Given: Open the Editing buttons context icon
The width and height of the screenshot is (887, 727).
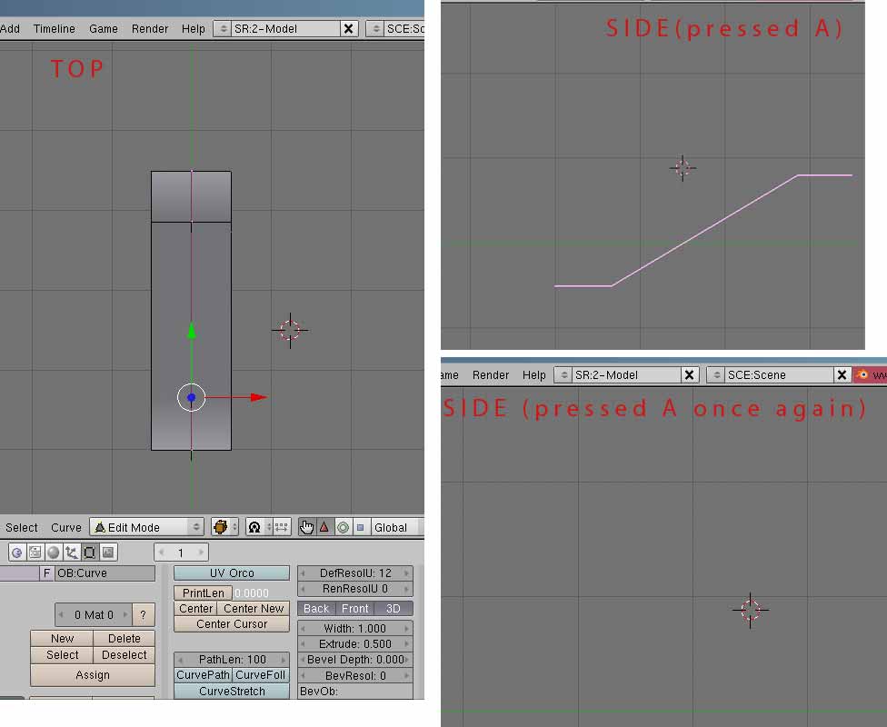Looking at the screenshot, I should click(x=89, y=553).
